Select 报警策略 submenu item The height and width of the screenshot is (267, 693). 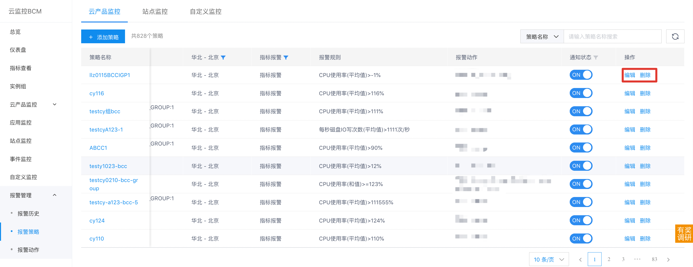pos(28,231)
